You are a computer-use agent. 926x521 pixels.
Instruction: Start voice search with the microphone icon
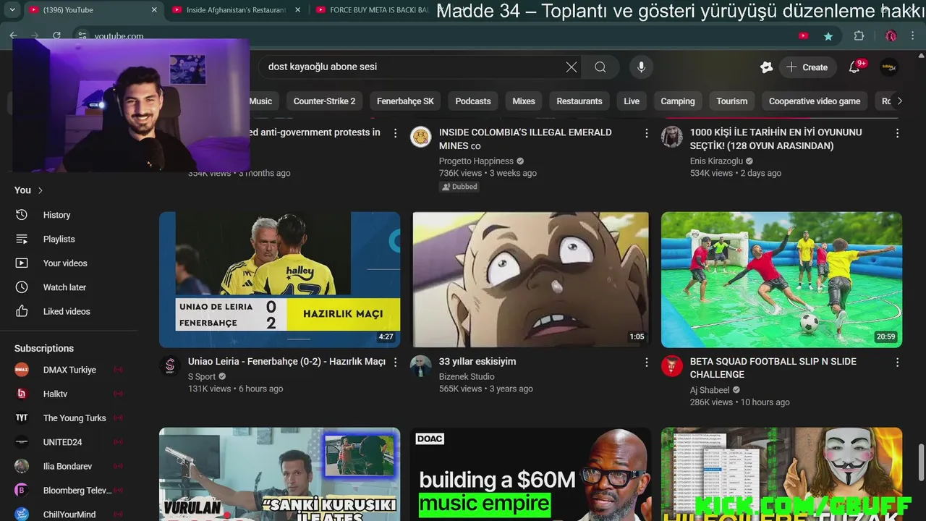pos(641,67)
